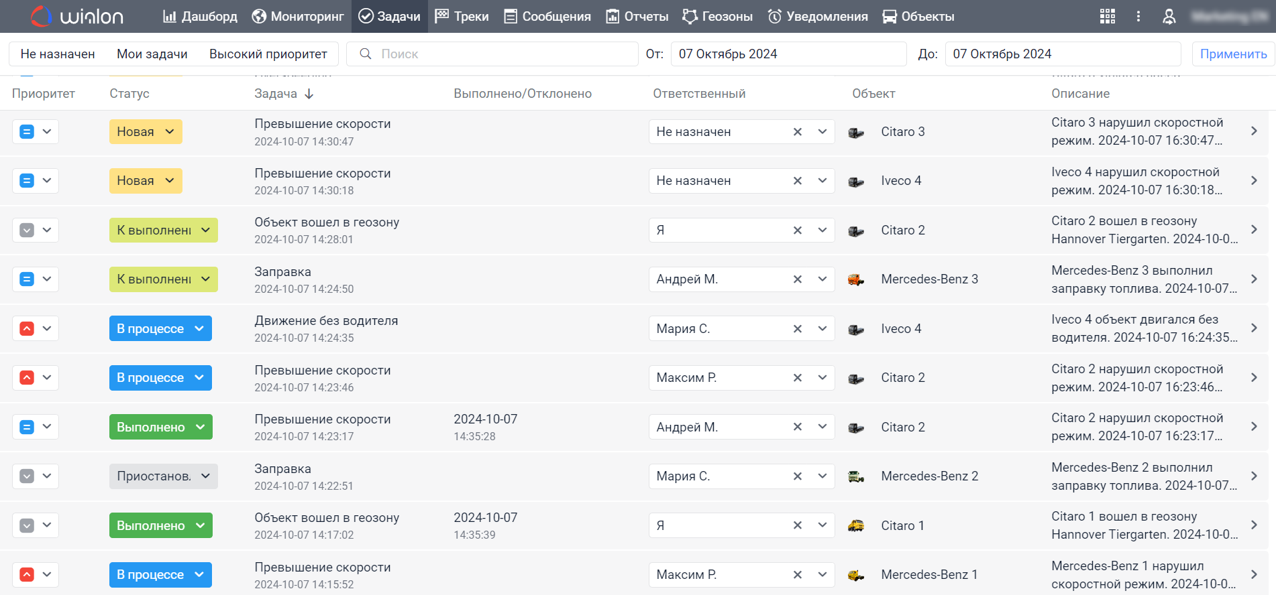Open Выполнено status for Citaro 1
The image size is (1276, 595).
(161, 526)
